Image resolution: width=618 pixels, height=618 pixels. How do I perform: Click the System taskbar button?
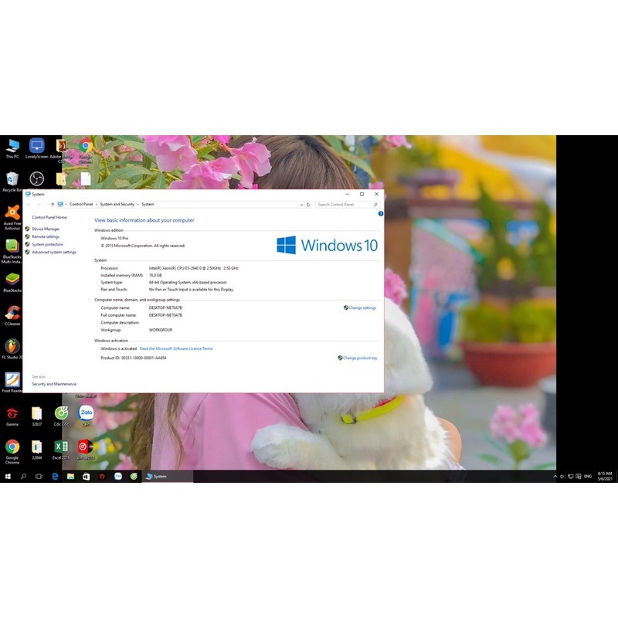coord(167,476)
